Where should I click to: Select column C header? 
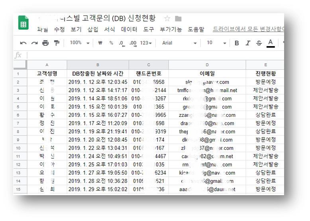pos(149,65)
